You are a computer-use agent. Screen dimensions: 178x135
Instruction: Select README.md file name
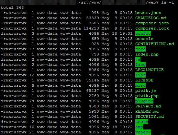147,111
